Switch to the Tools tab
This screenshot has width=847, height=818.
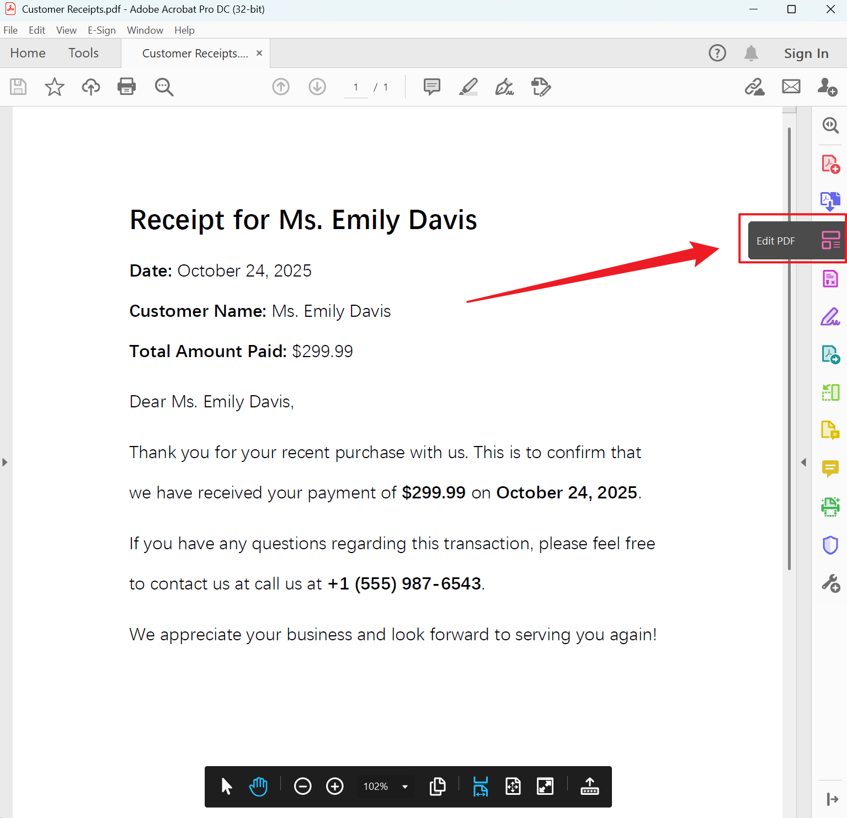click(83, 53)
